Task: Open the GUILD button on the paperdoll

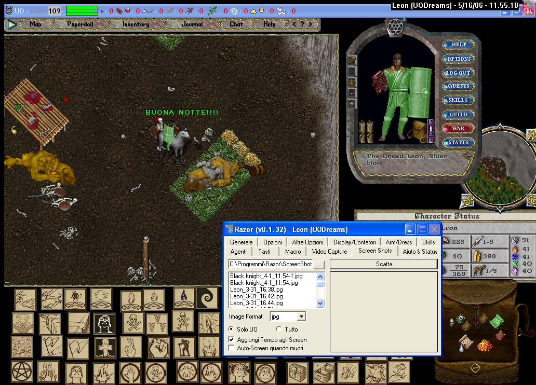Action: 459,115
